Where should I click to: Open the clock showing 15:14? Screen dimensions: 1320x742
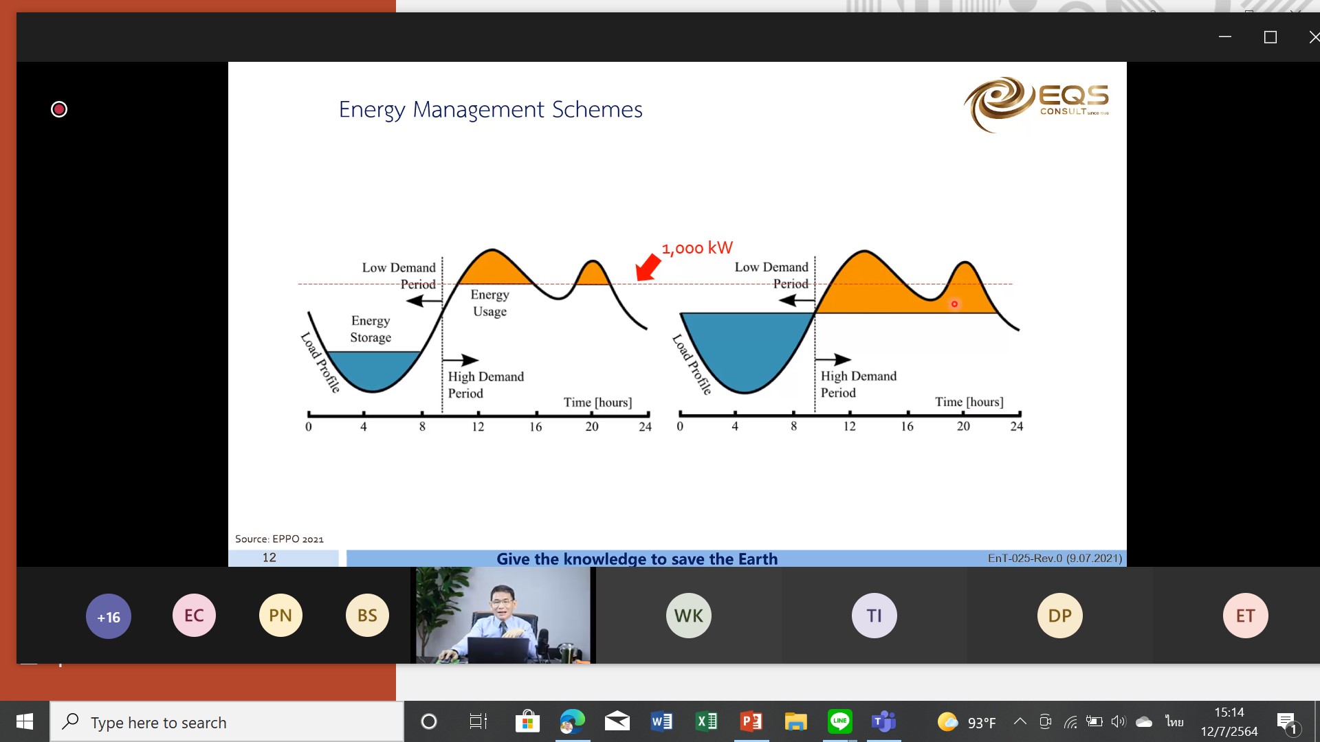(x=1229, y=722)
